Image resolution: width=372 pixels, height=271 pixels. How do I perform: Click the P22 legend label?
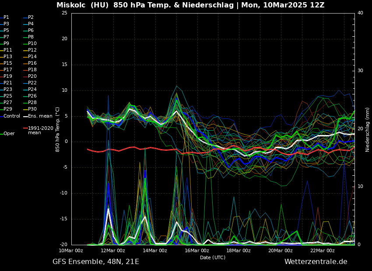[32, 83]
